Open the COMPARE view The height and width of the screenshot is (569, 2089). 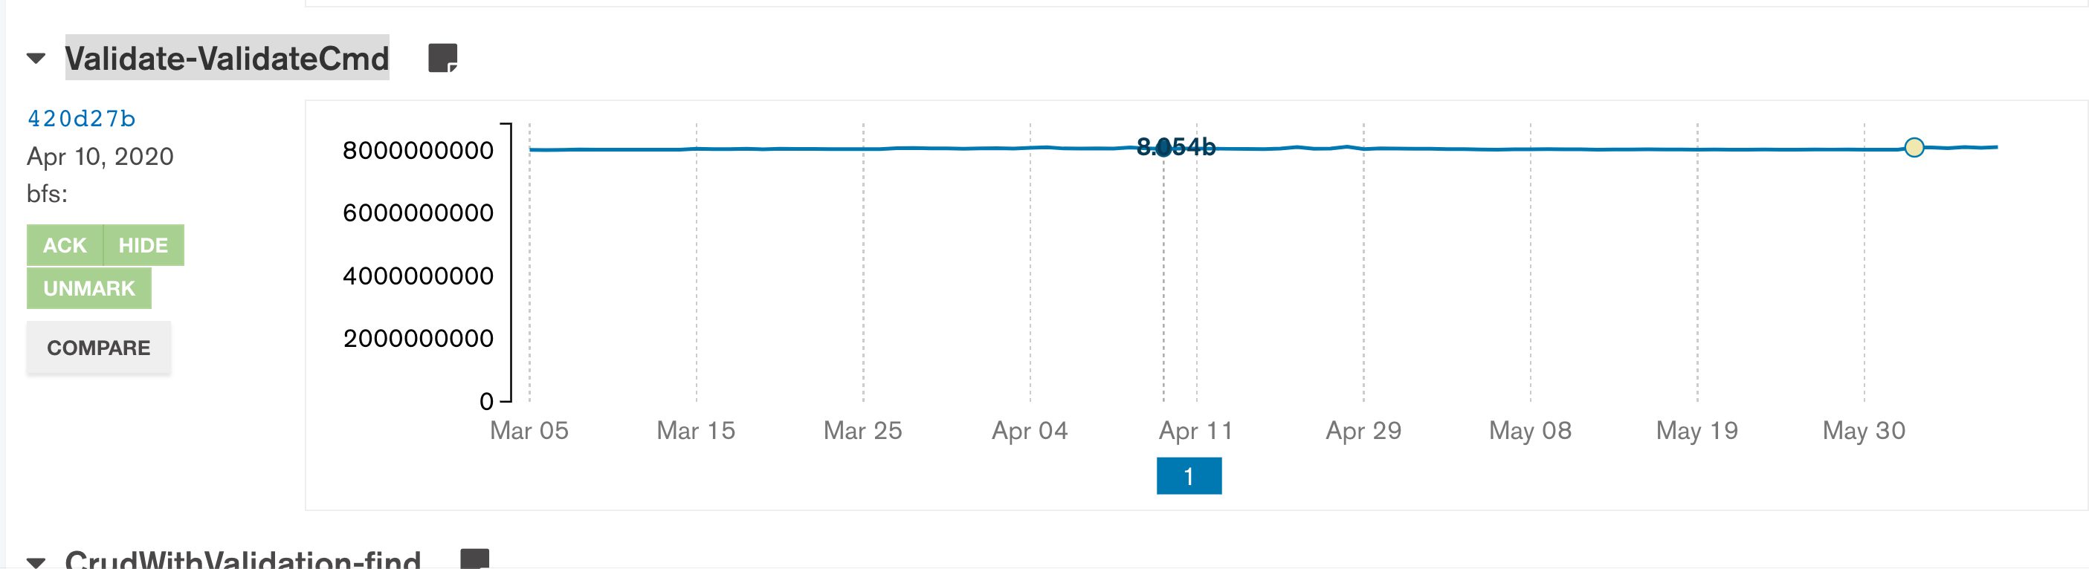(x=99, y=348)
